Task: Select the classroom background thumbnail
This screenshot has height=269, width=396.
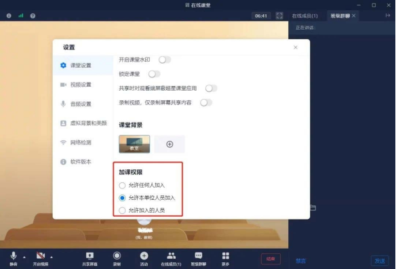Action: [134, 144]
